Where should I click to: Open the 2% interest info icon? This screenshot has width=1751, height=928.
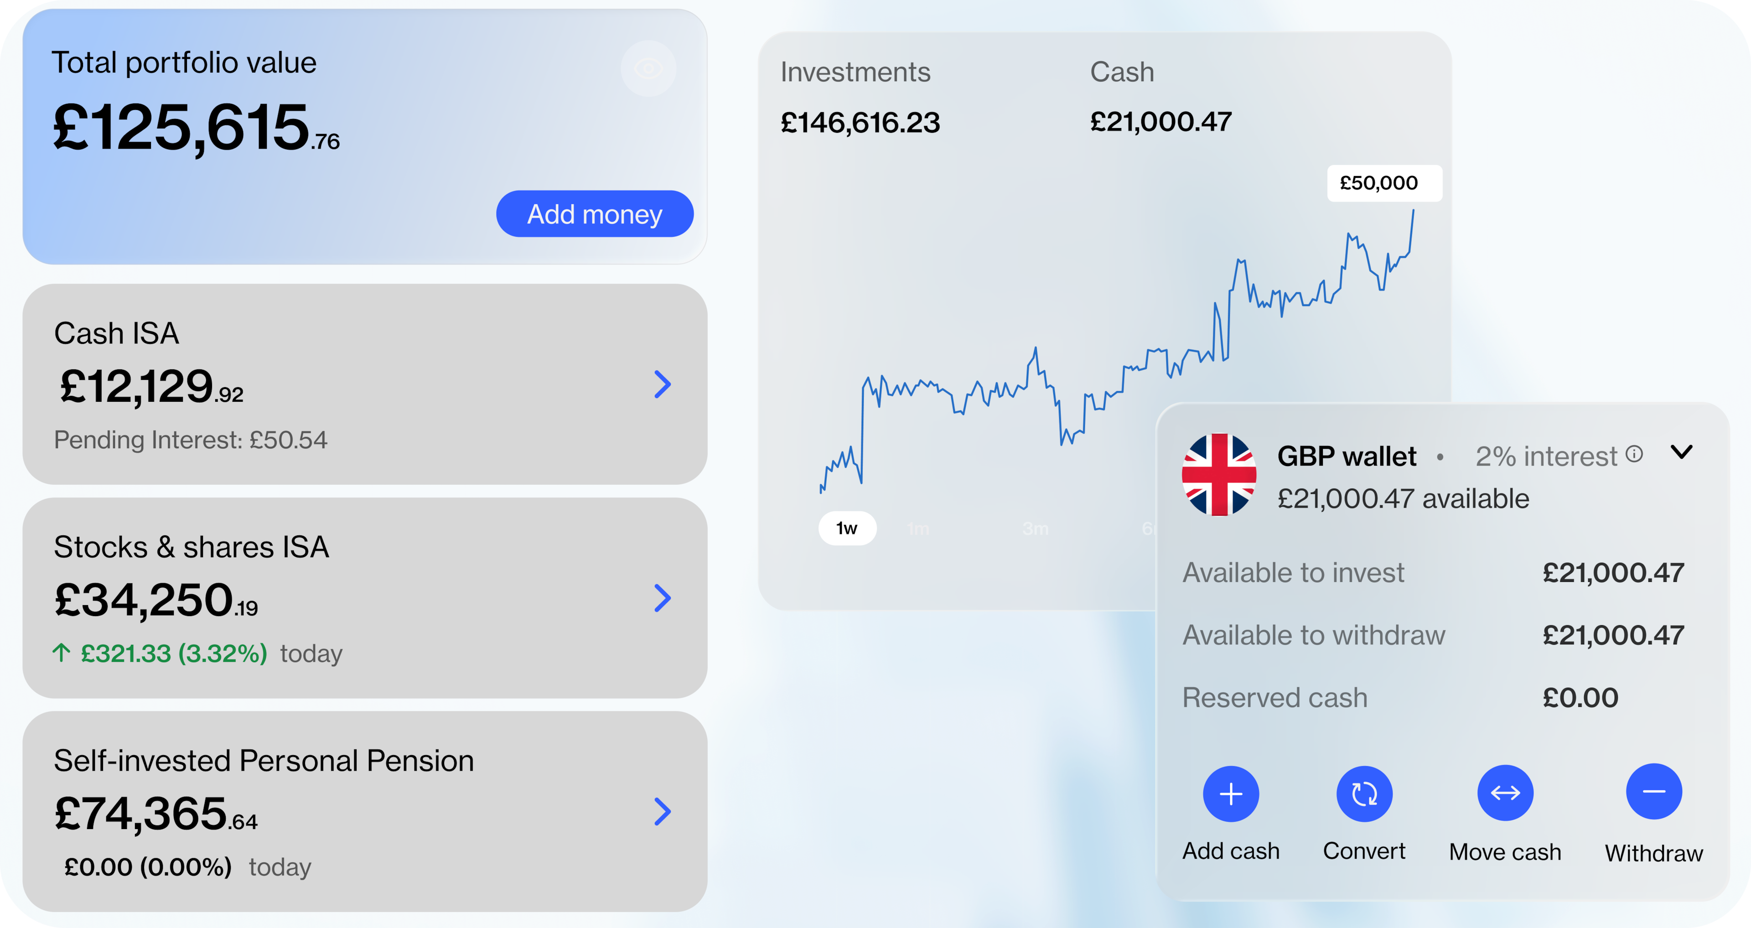click(x=1634, y=454)
